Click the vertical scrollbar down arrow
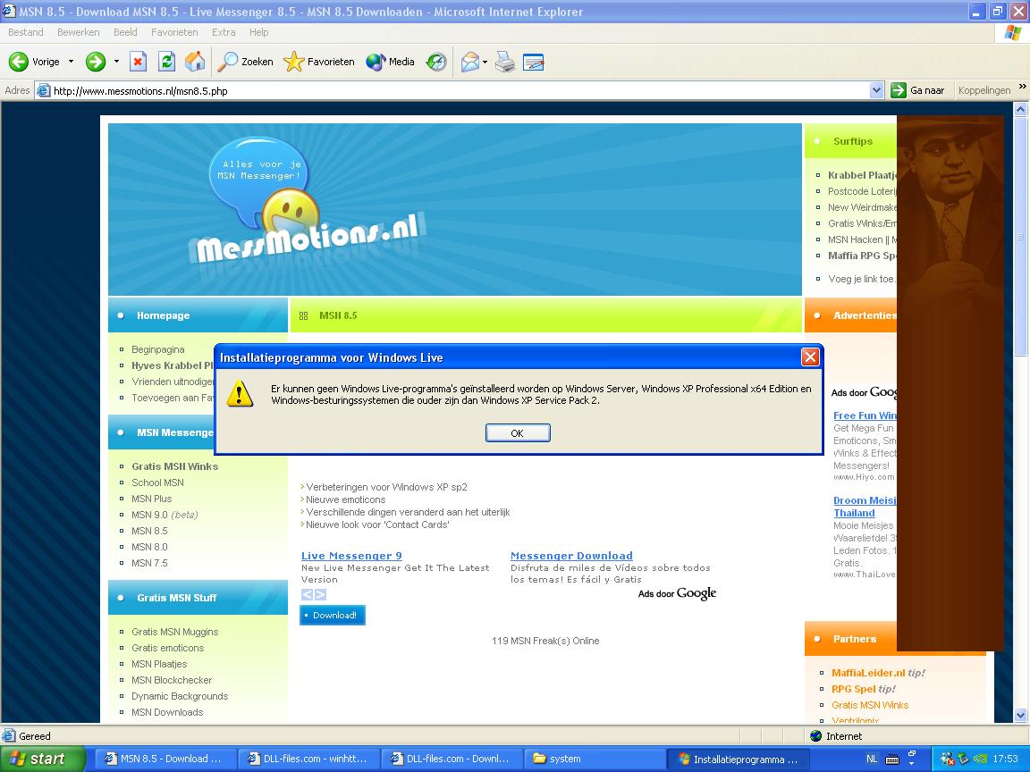 pos(1021,716)
